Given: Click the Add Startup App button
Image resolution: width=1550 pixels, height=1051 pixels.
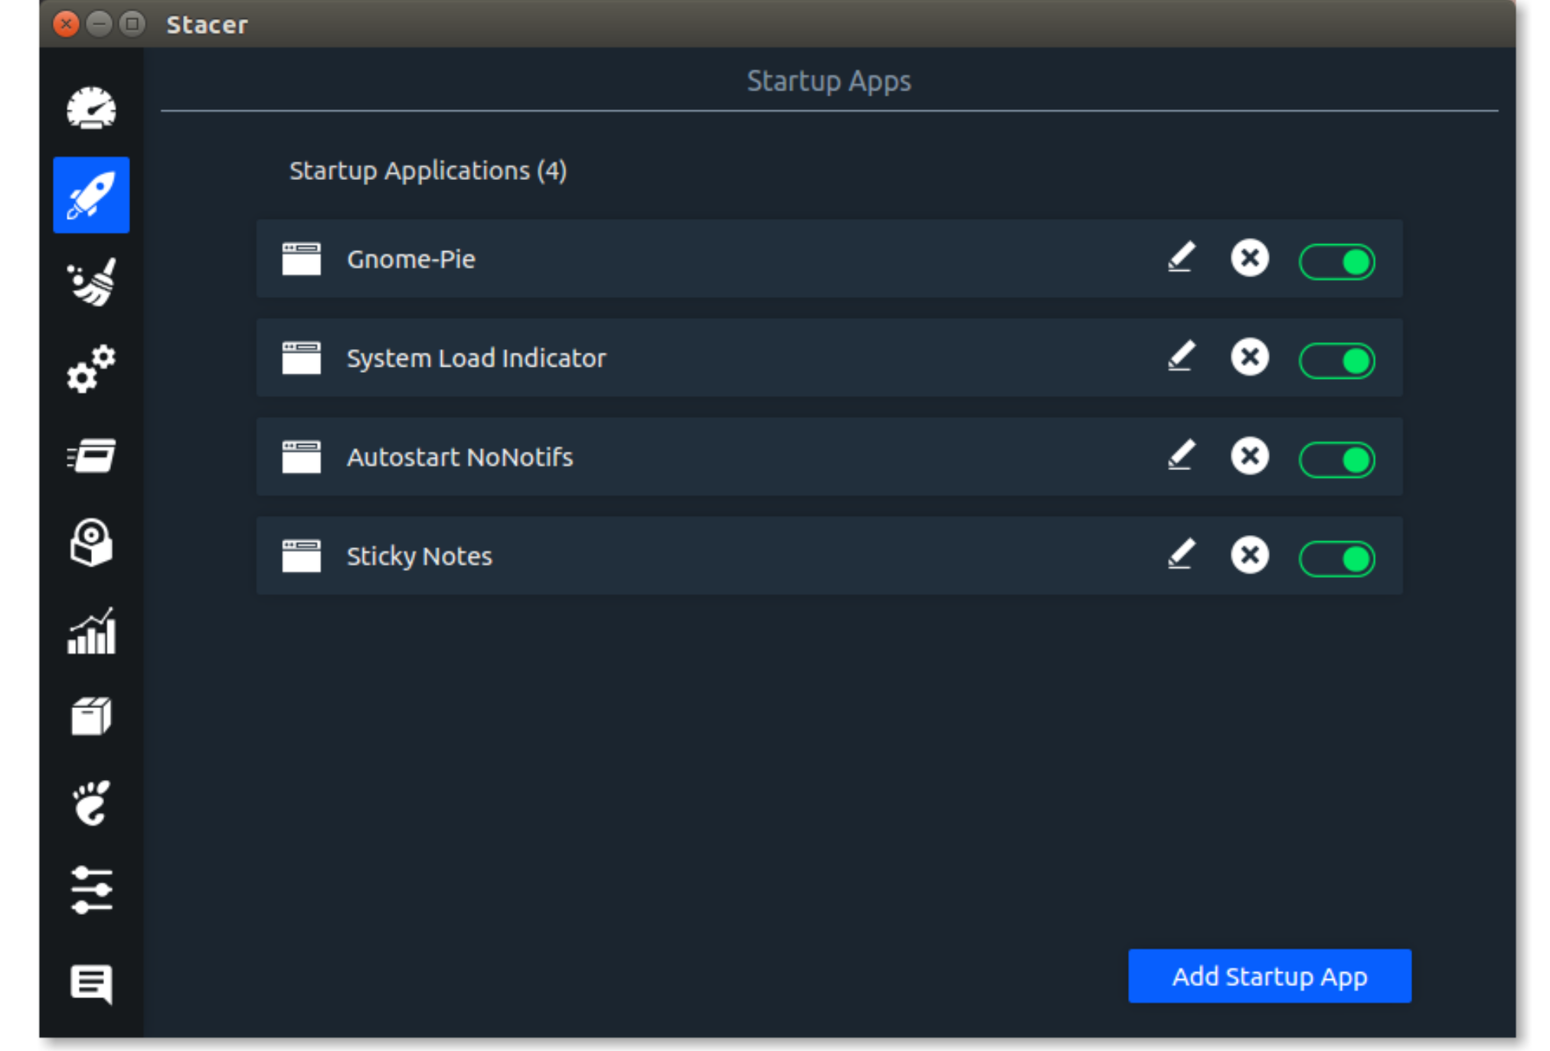Looking at the screenshot, I should [1270, 976].
